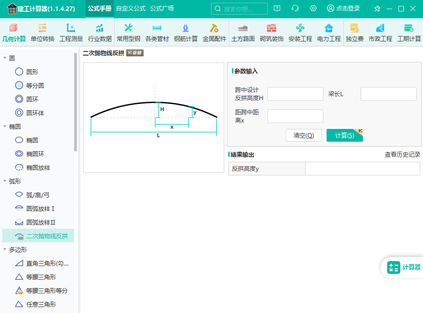Open the settings gear in title bar
This screenshot has height=313, width=423.
click(313, 9)
